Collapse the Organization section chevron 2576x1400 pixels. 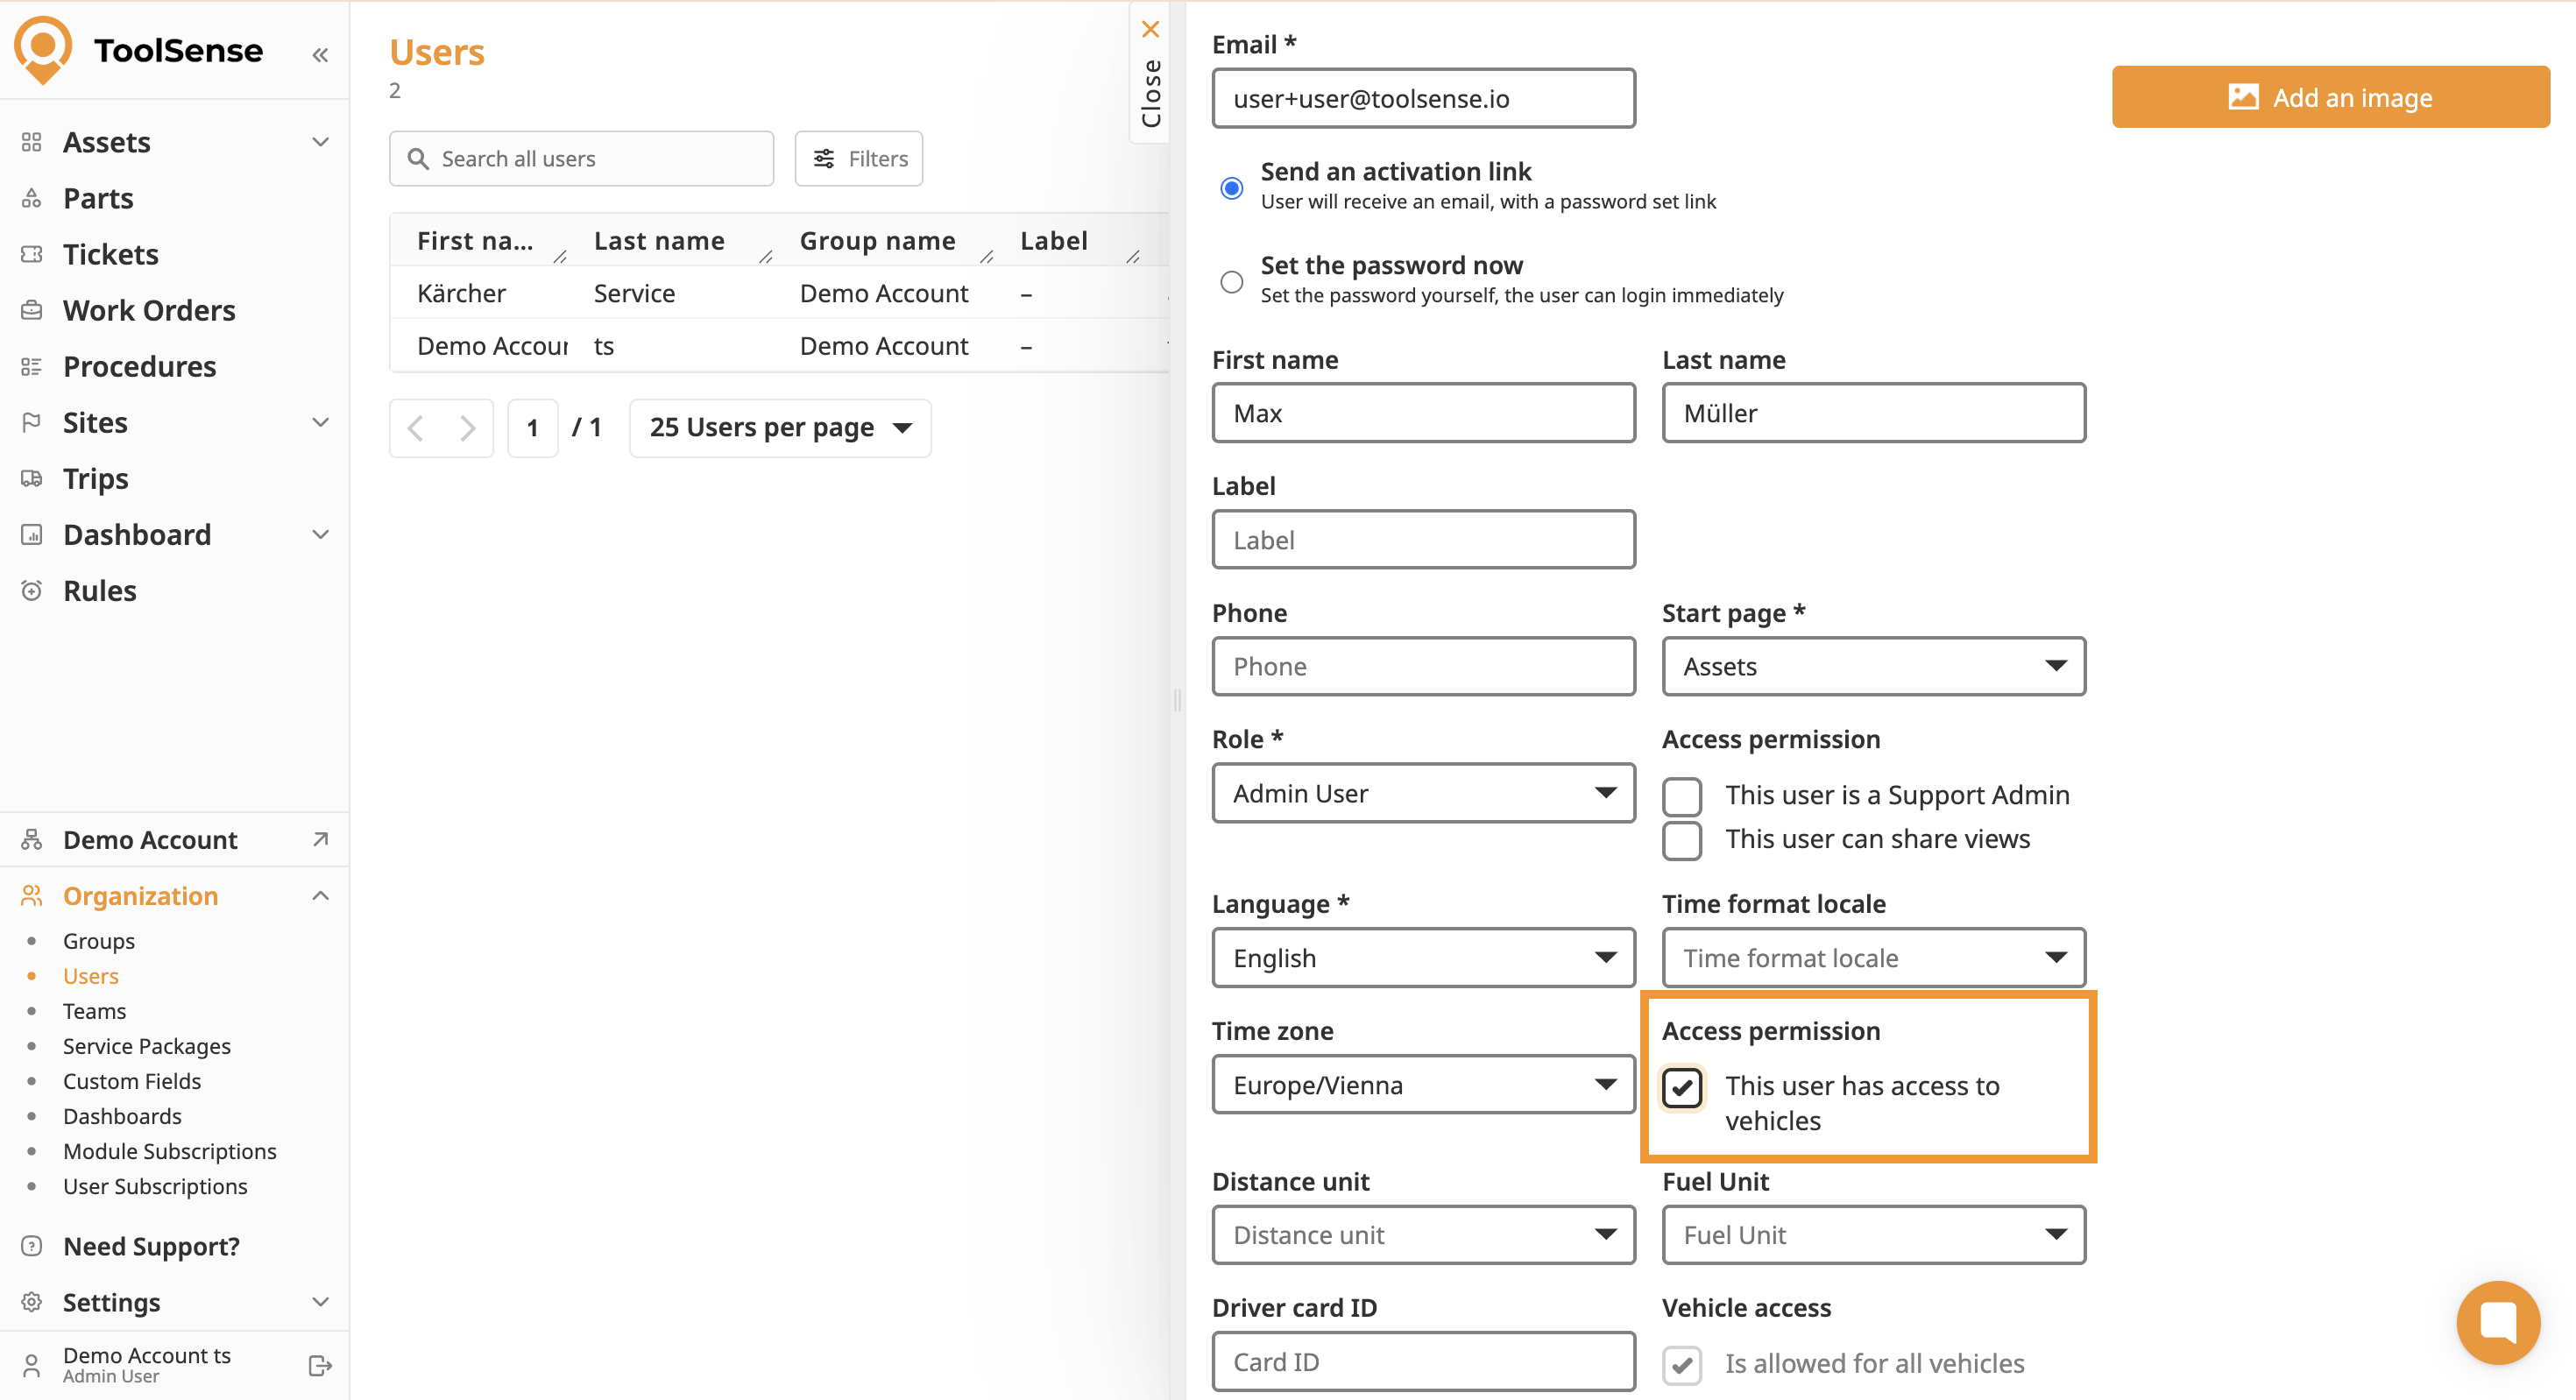320,896
